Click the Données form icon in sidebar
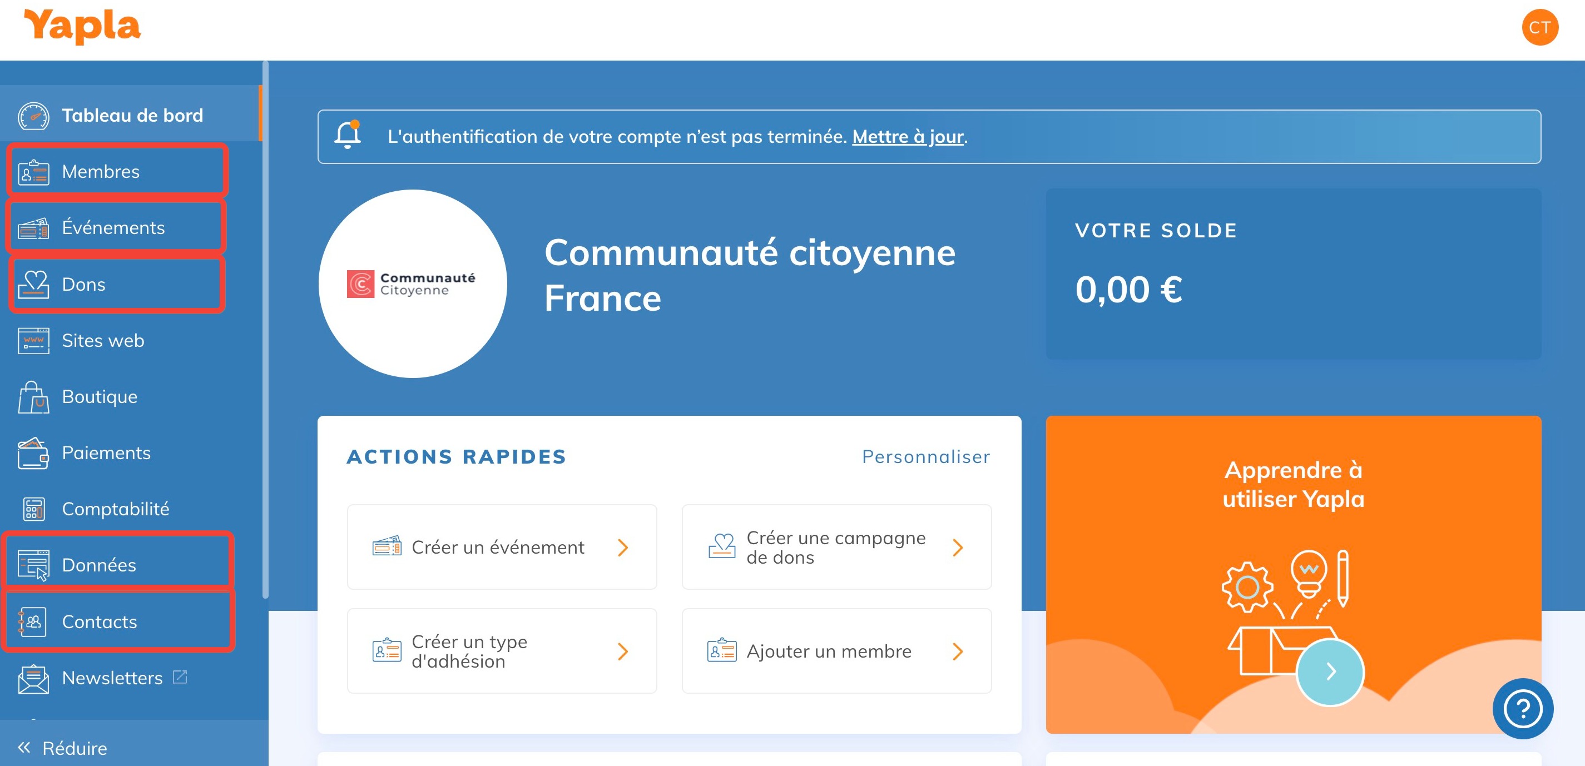This screenshot has width=1585, height=766. tap(33, 565)
